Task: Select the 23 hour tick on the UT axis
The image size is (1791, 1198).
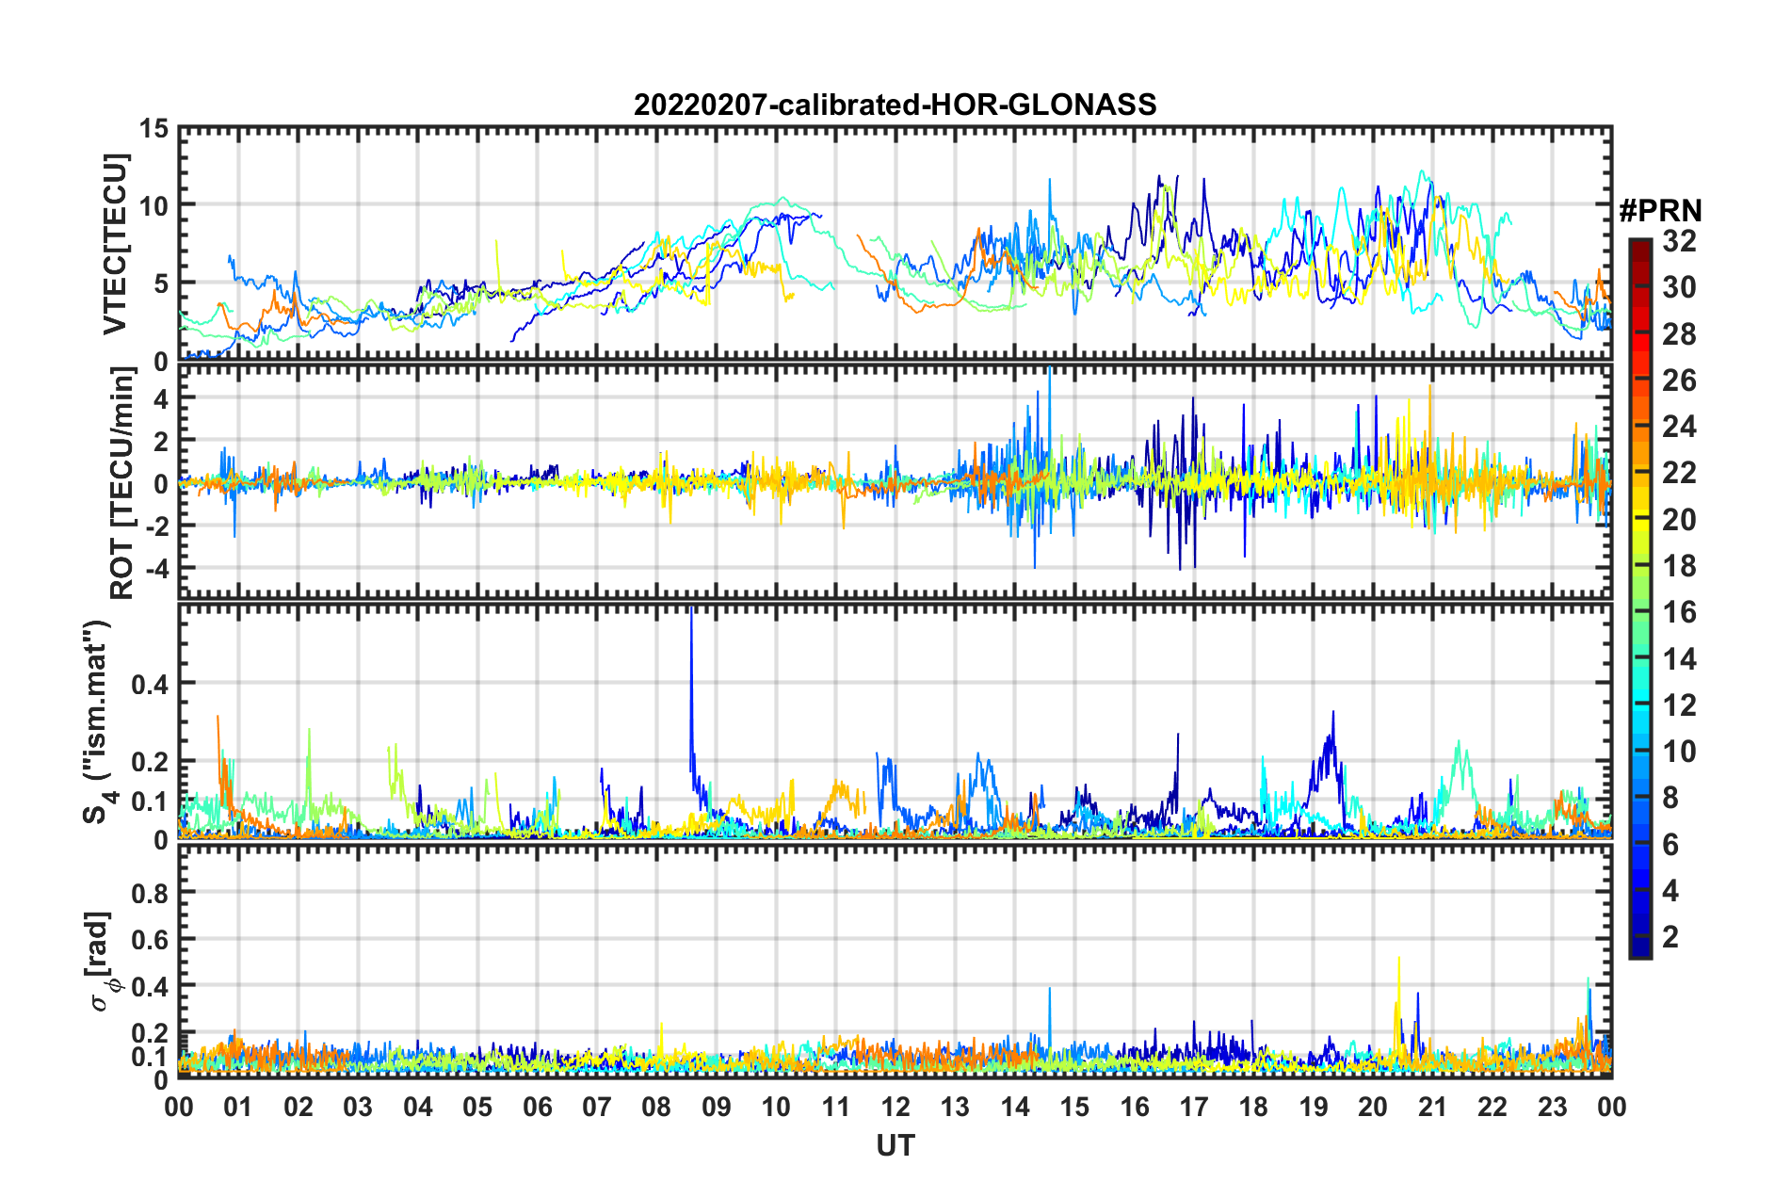Action: click(x=1553, y=1107)
